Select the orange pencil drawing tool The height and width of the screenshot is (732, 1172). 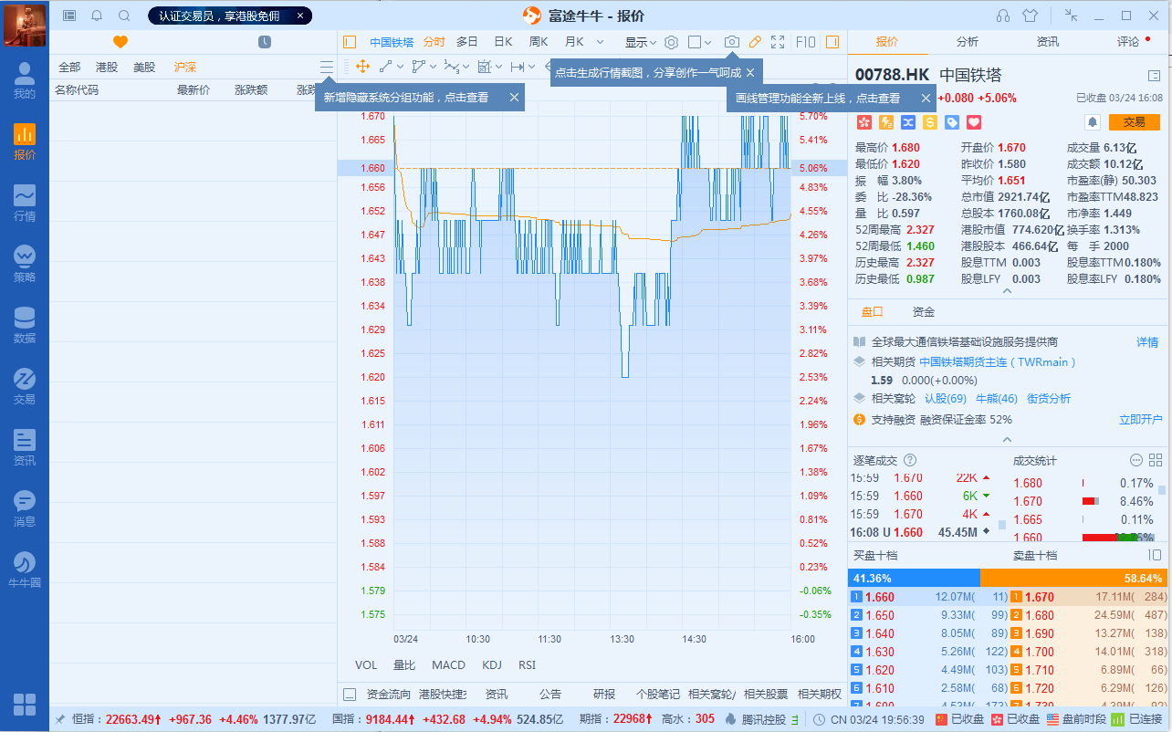coord(755,42)
